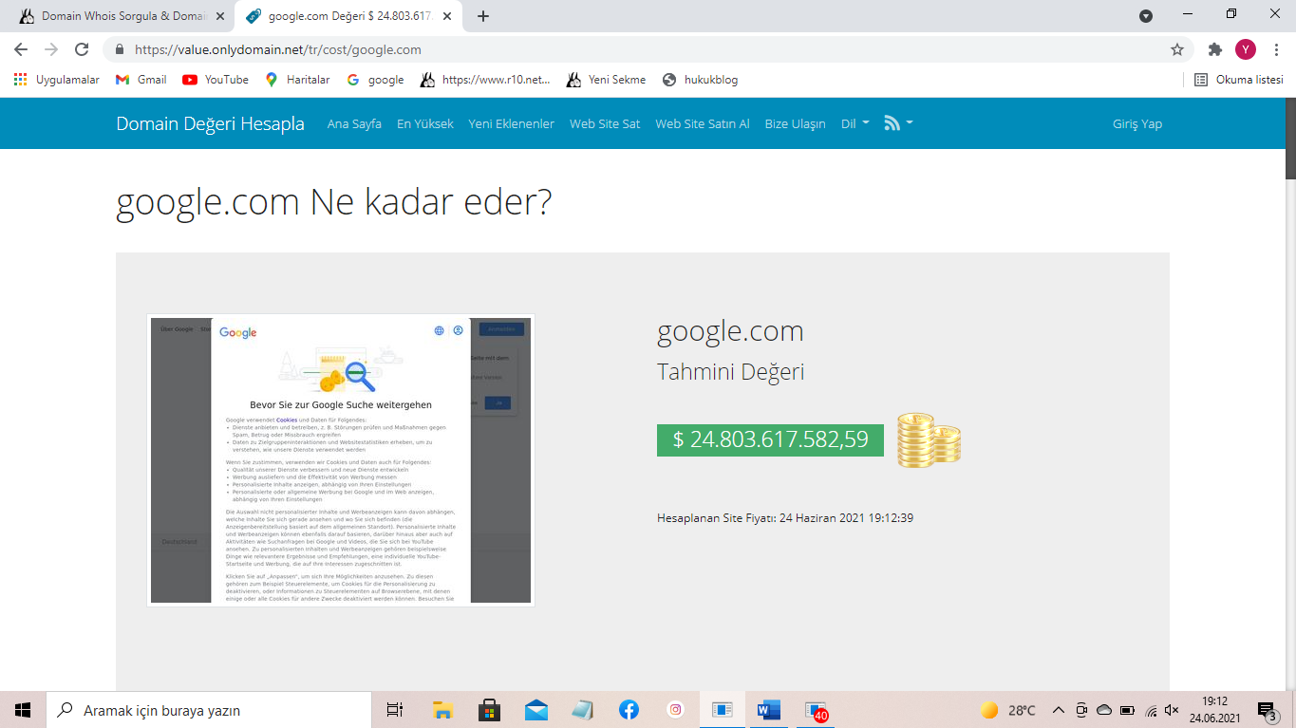
Task: Click the Domain Değeri Hesapla site logo
Action: pyautogui.click(x=210, y=123)
